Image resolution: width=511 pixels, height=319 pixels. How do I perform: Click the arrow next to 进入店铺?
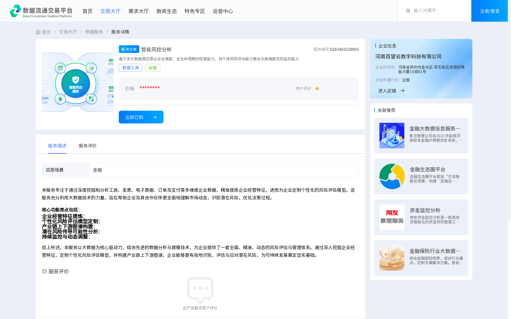(x=402, y=91)
